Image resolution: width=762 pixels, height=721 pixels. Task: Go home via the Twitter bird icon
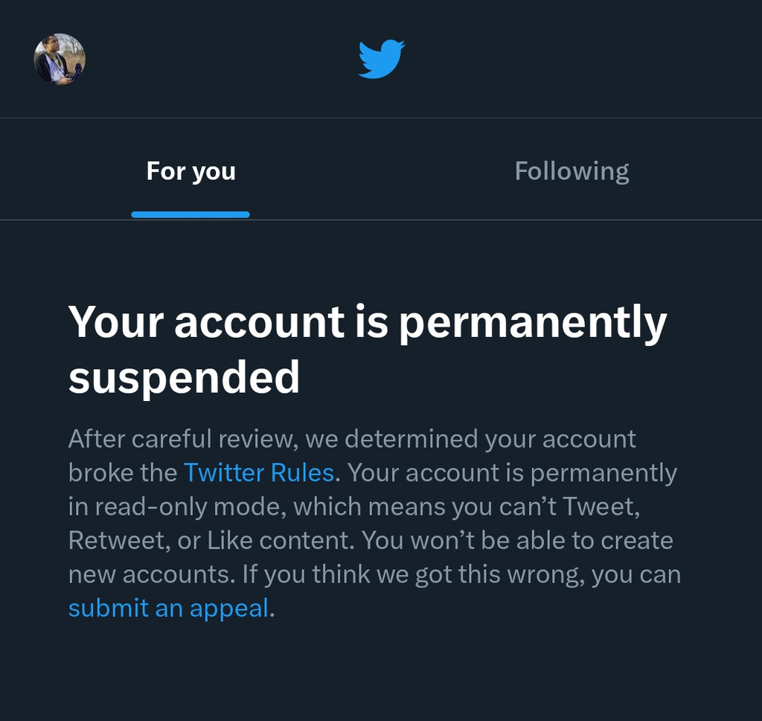[381, 60]
